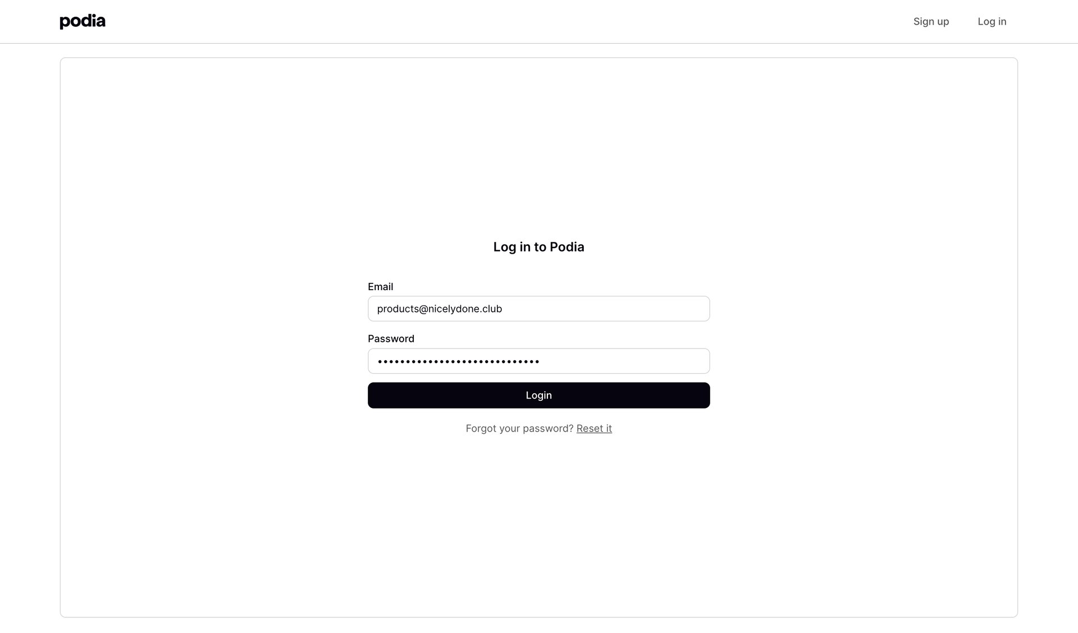Screen dimensions: 1078x633
Task: Select the email address text
Action: (440, 308)
